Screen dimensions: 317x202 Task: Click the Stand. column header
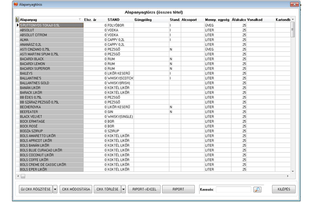pos(175,20)
